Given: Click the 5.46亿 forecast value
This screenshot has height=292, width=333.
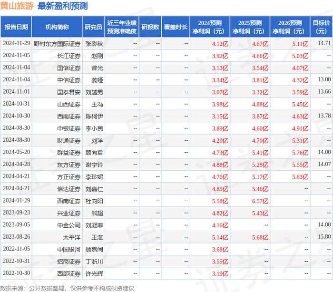Looking at the screenshot, I should coord(260,189).
